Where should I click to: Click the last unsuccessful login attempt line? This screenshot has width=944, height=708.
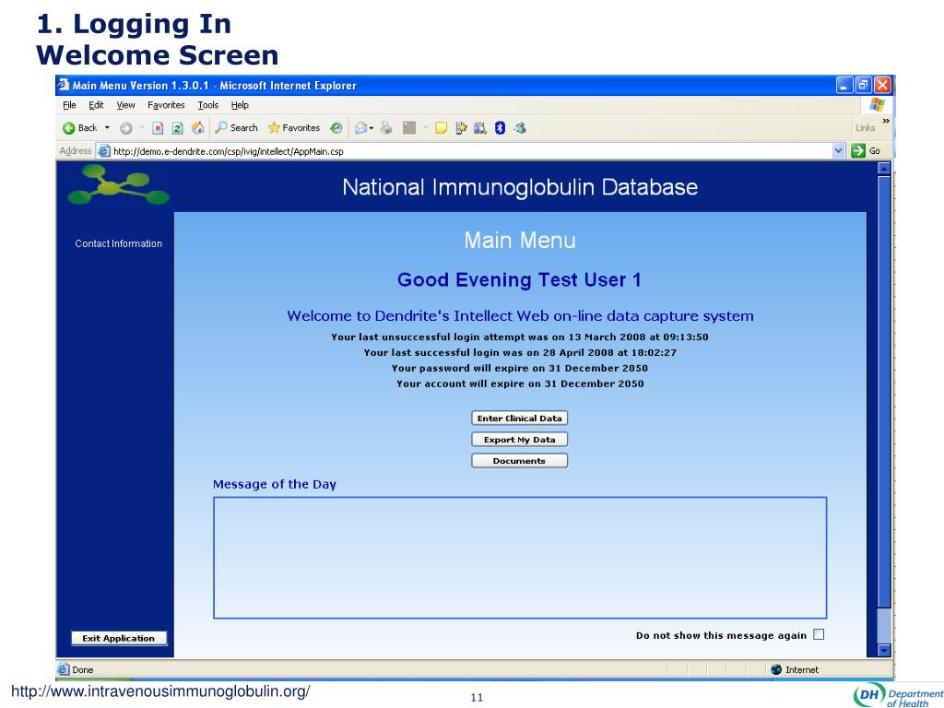(x=520, y=337)
